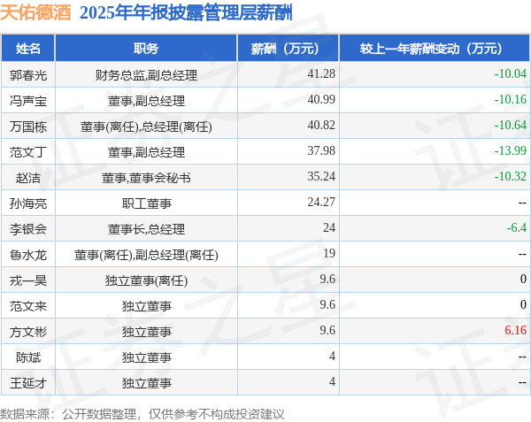Select 赵洁 position 董事,董事会秘书
Viewport: 531px width, 422px height.
pyautogui.click(x=146, y=178)
